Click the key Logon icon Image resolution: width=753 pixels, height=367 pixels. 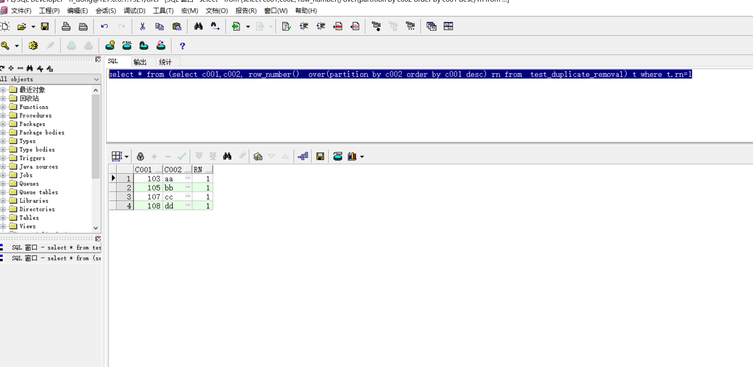coord(6,46)
